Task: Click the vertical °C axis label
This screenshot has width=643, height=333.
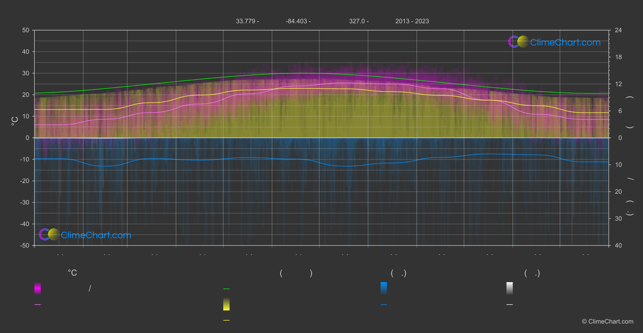Action: pos(15,121)
